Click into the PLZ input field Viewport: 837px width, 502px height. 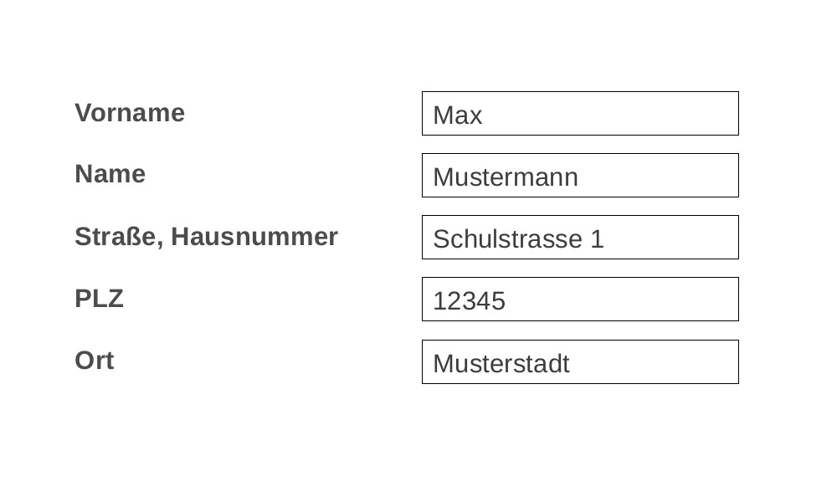580,299
